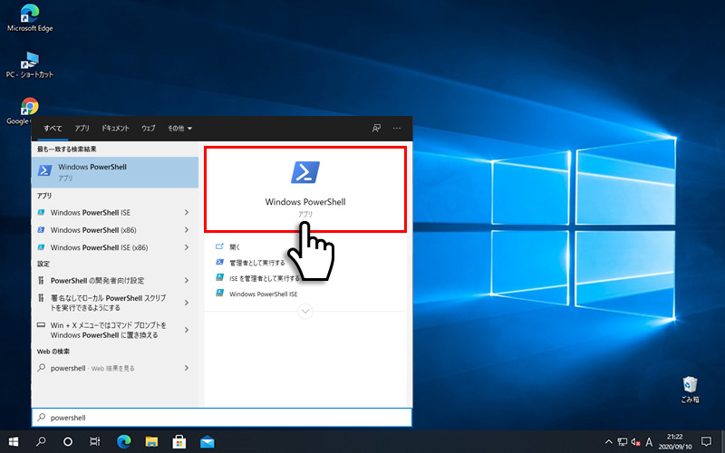
Task: Switch to the ドキュメント search tab
Action: click(x=115, y=128)
